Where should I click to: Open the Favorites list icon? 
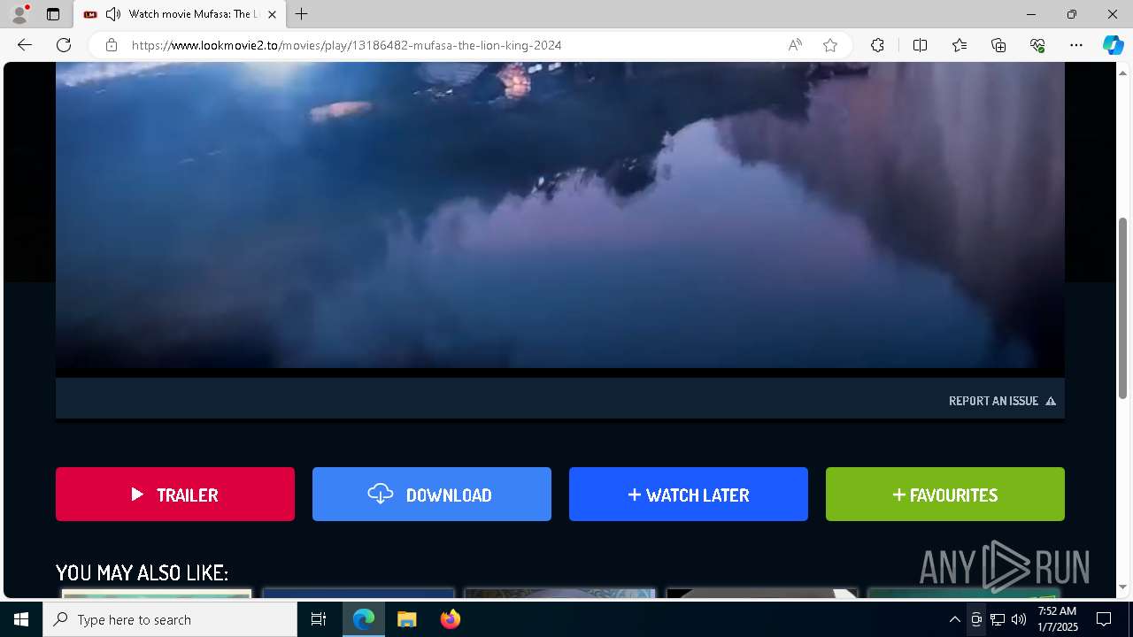960,45
